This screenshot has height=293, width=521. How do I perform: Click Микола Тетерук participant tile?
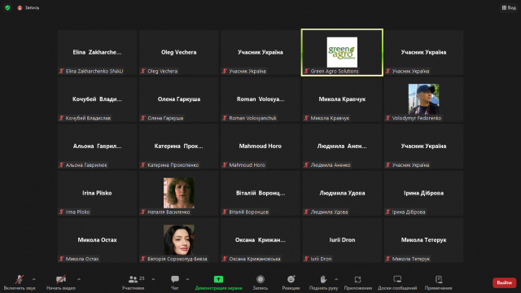click(x=423, y=240)
